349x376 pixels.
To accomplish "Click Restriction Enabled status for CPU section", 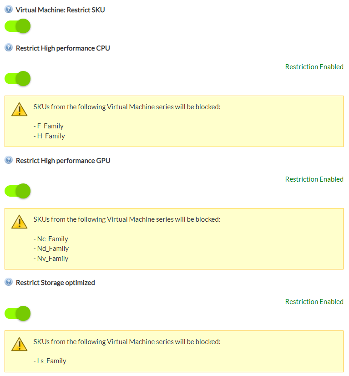I will [x=314, y=66].
